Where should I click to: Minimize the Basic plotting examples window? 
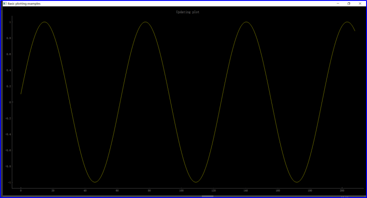[x=338, y=4]
